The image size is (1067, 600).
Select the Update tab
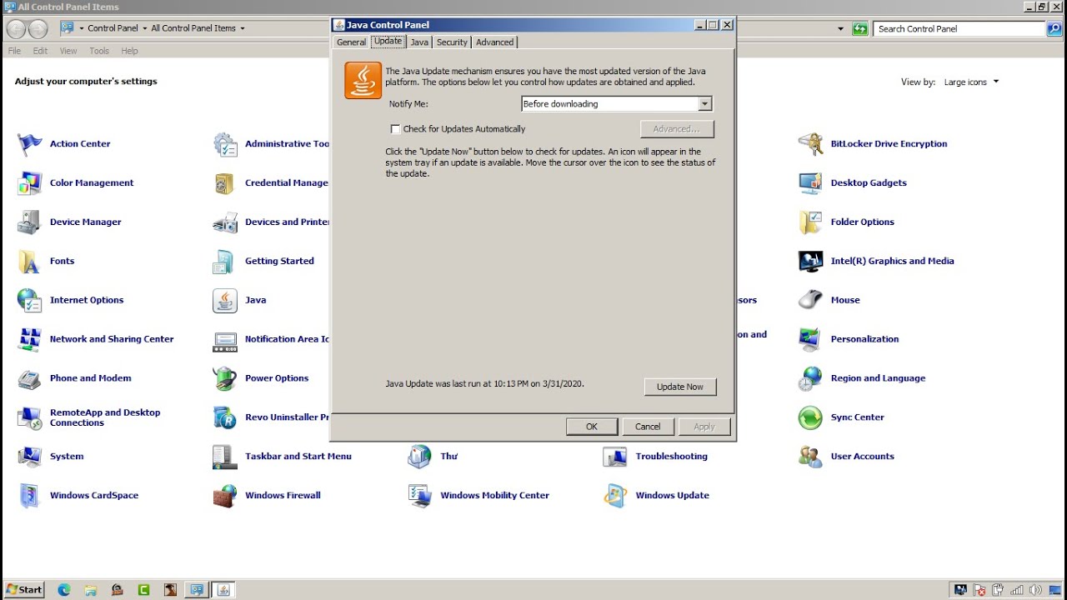click(388, 41)
